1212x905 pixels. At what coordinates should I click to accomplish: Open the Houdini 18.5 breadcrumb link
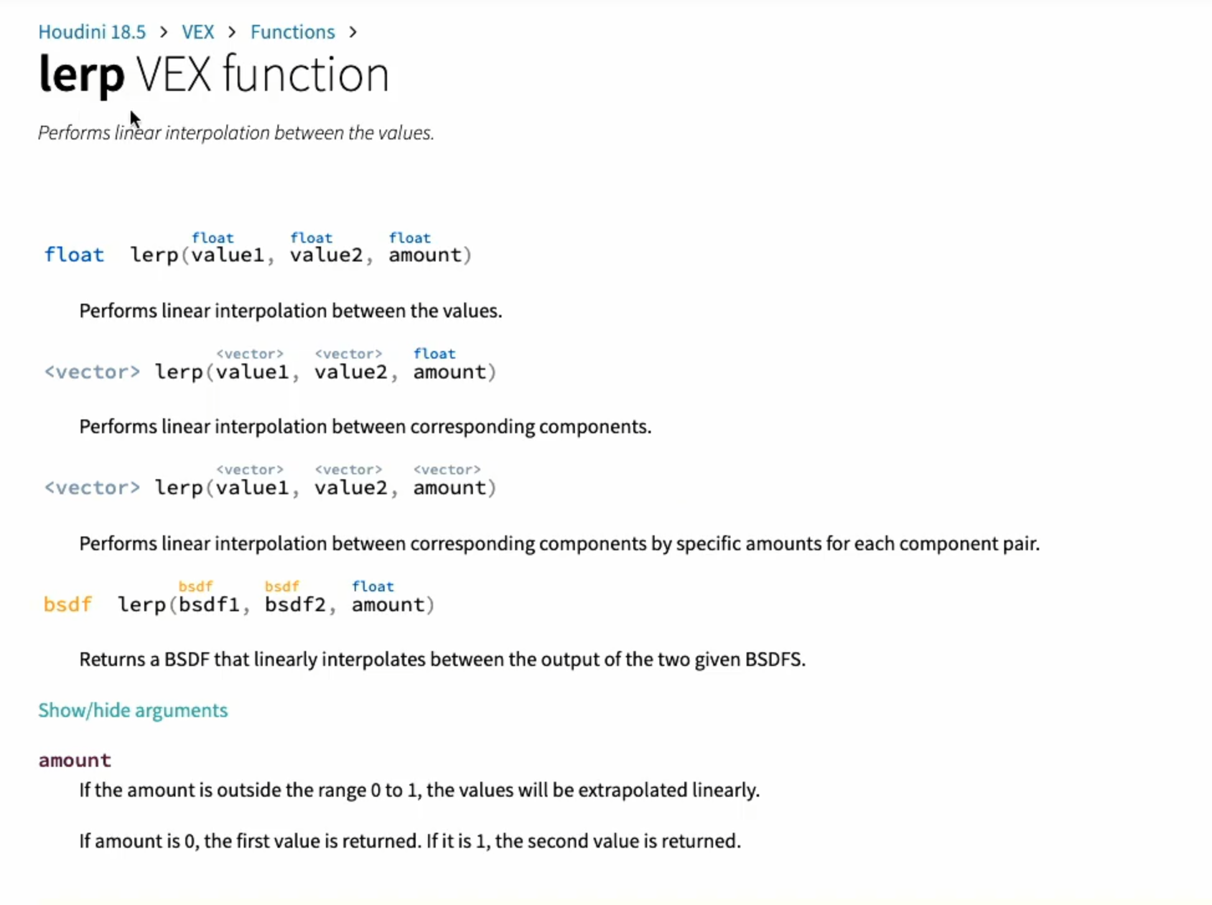point(92,32)
